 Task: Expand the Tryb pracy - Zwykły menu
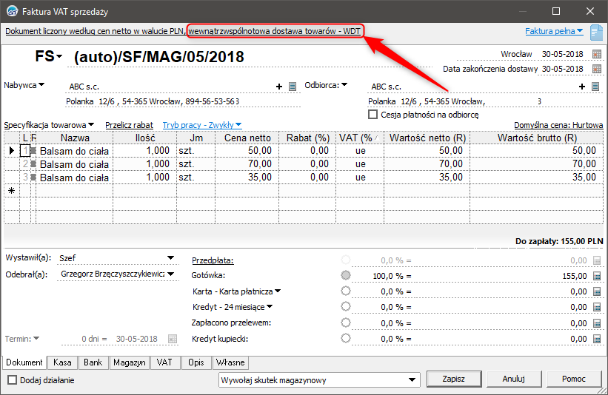pyautogui.click(x=202, y=126)
